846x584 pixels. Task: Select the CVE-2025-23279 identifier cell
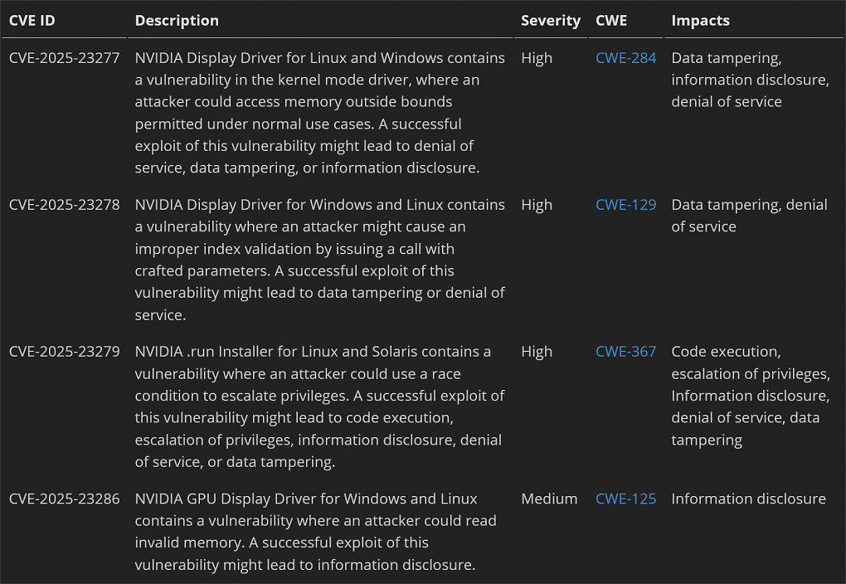coord(64,352)
